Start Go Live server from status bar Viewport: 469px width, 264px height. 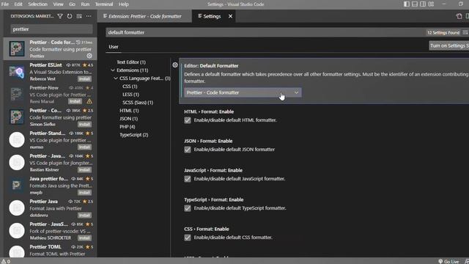tap(448, 261)
